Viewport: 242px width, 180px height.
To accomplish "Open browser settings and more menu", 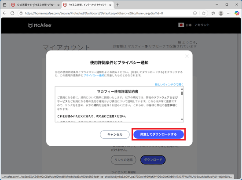I will [229, 13].
